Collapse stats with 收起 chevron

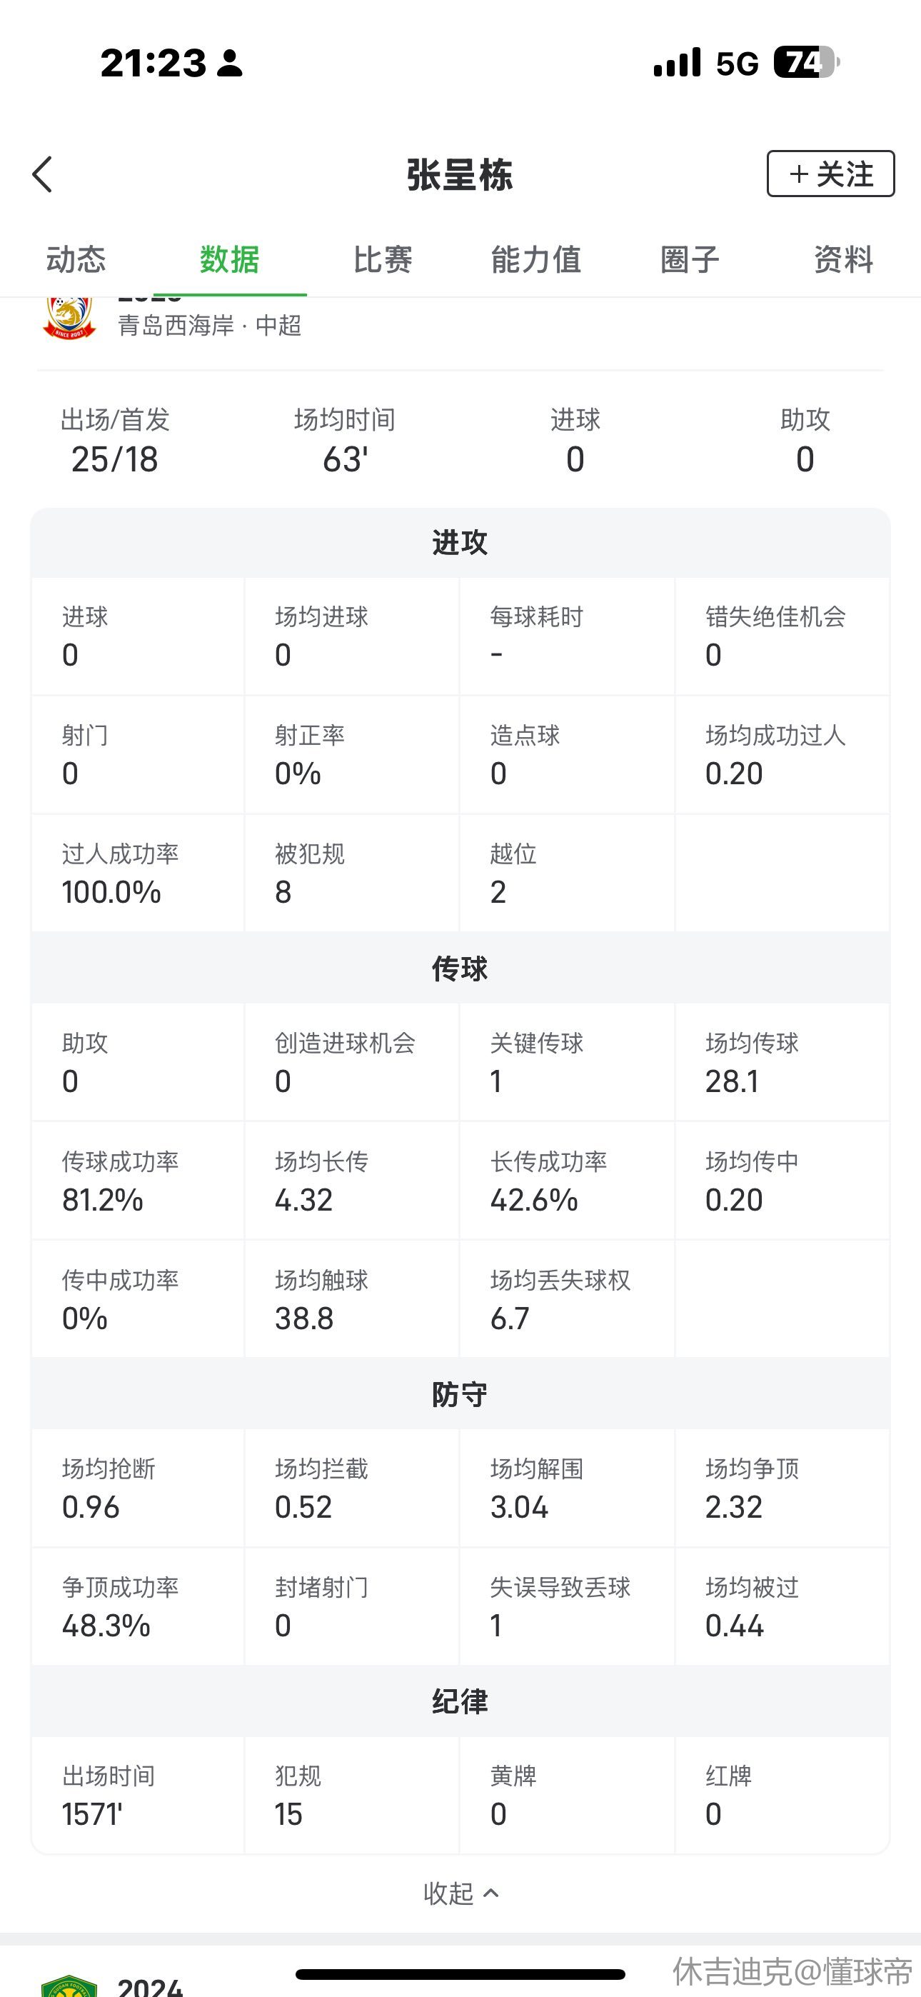(460, 1893)
